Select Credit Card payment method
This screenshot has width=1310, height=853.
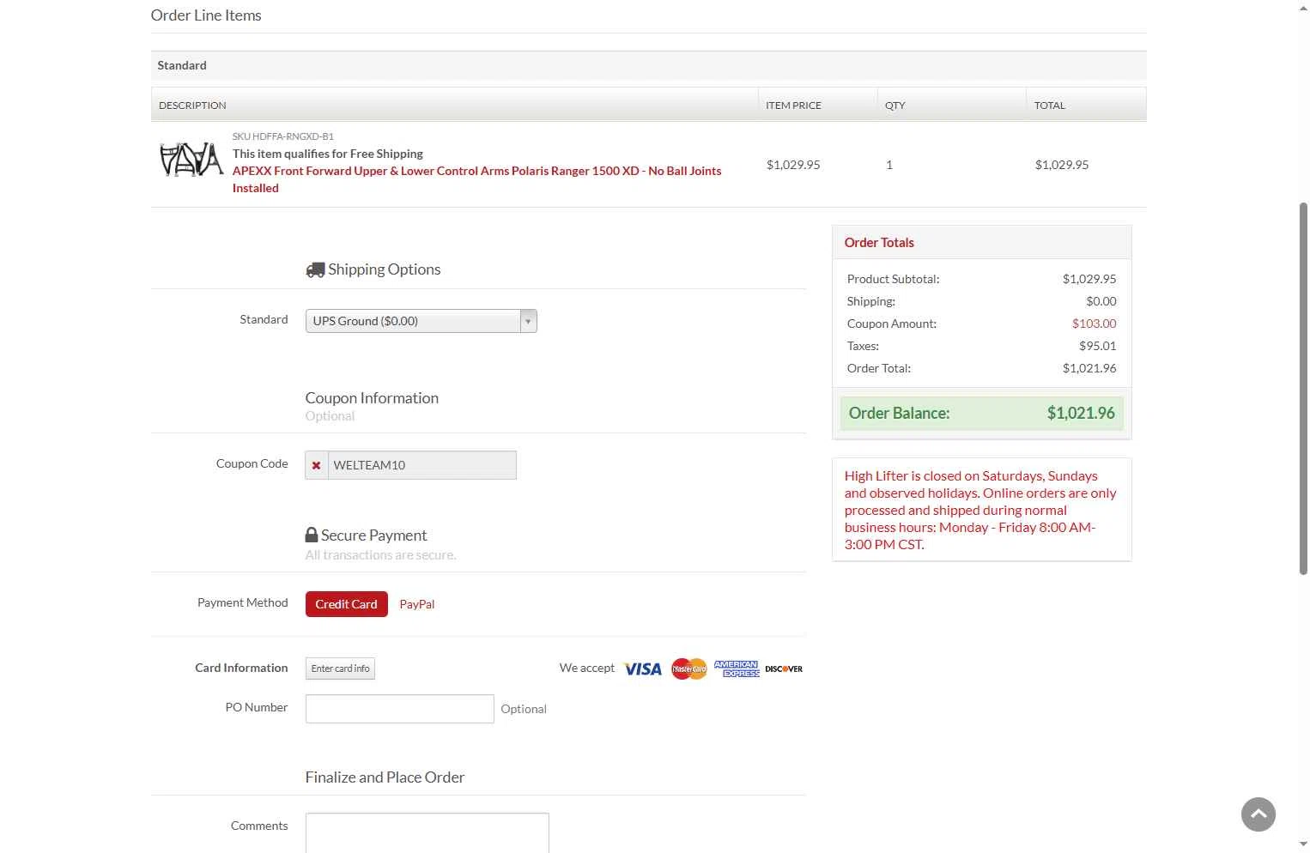coord(346,604)
